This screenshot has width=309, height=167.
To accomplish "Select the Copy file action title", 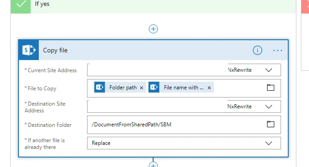I will [55, 50].
